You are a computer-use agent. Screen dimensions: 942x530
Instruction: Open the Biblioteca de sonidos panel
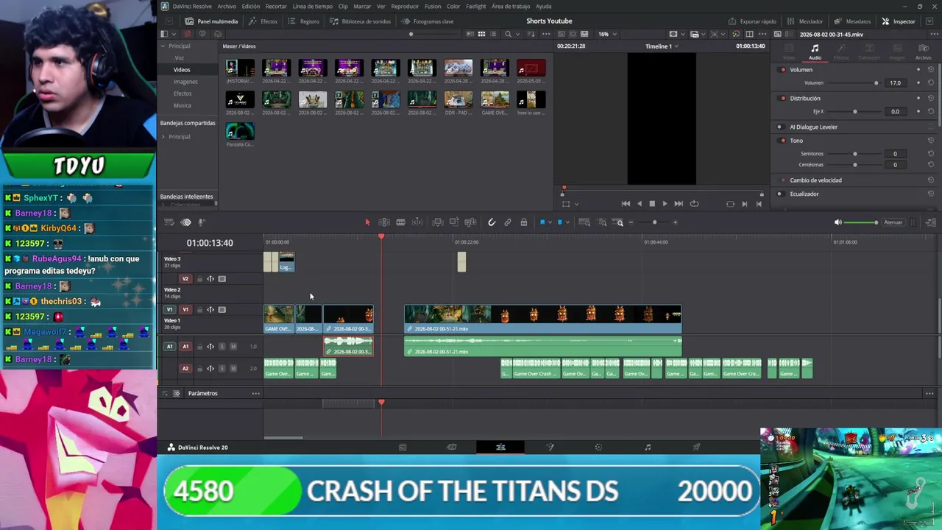pyautogui.click(x=360, y=21)
